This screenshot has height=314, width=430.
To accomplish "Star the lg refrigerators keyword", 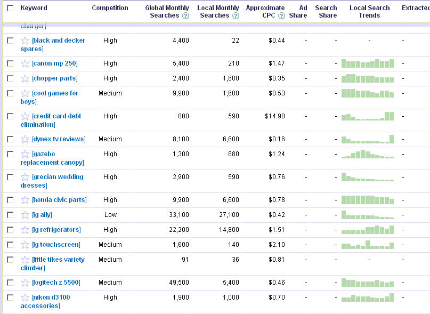I will (25, 230).
